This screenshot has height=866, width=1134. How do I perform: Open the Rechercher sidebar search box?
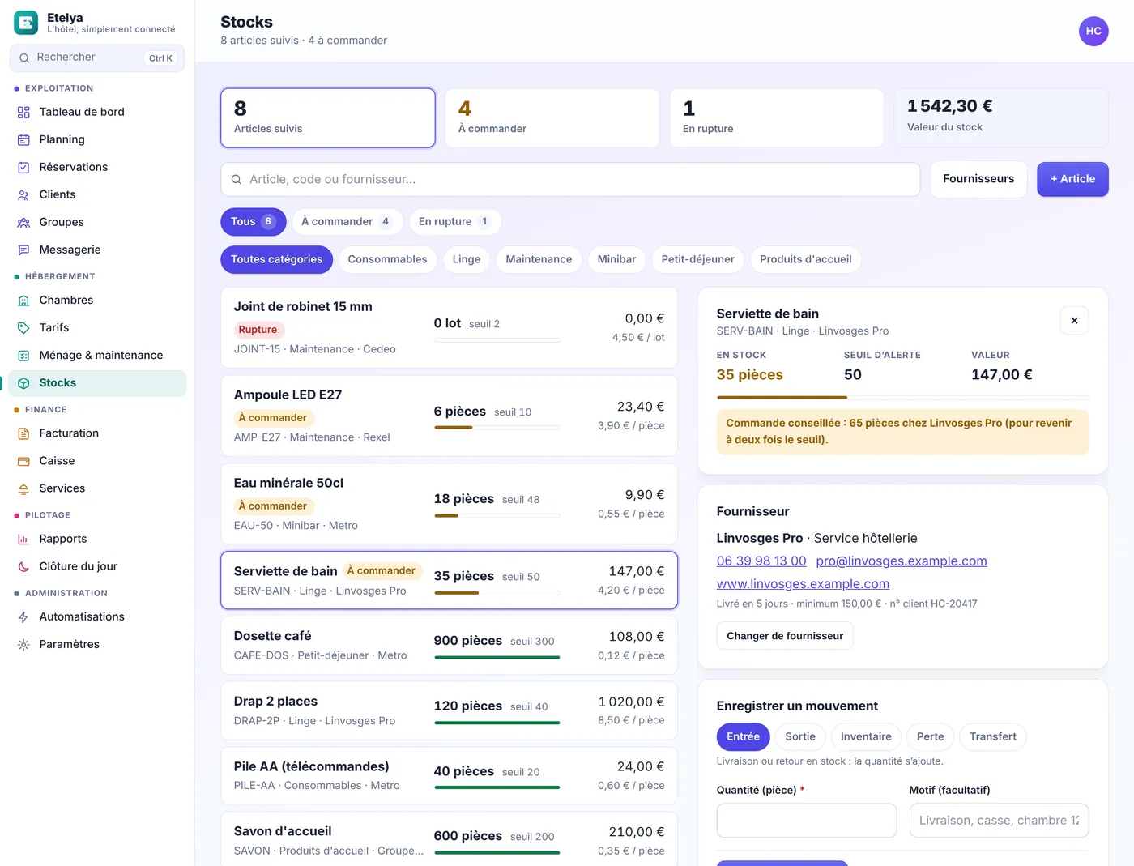pos(97,58)
